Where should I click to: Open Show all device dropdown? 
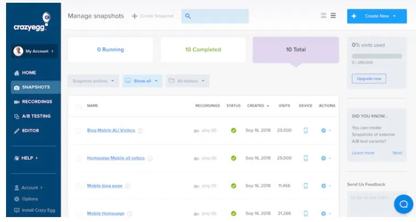(142, 81)
